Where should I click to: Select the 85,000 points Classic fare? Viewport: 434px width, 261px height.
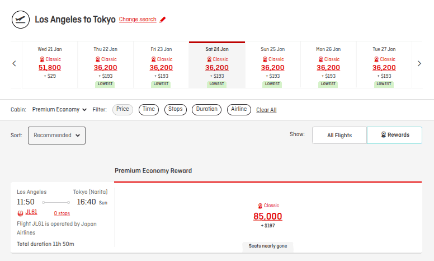(268, 216)
